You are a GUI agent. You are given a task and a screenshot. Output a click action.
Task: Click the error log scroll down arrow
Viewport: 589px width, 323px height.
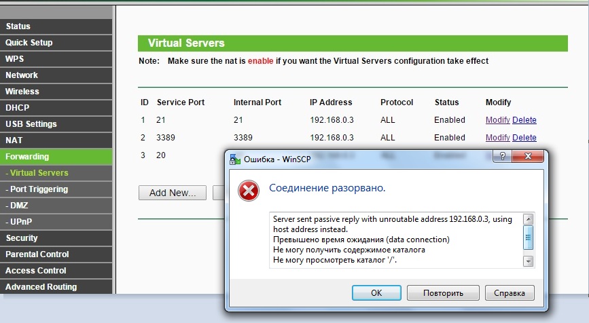pyautogui.click(x=528, y=261)
